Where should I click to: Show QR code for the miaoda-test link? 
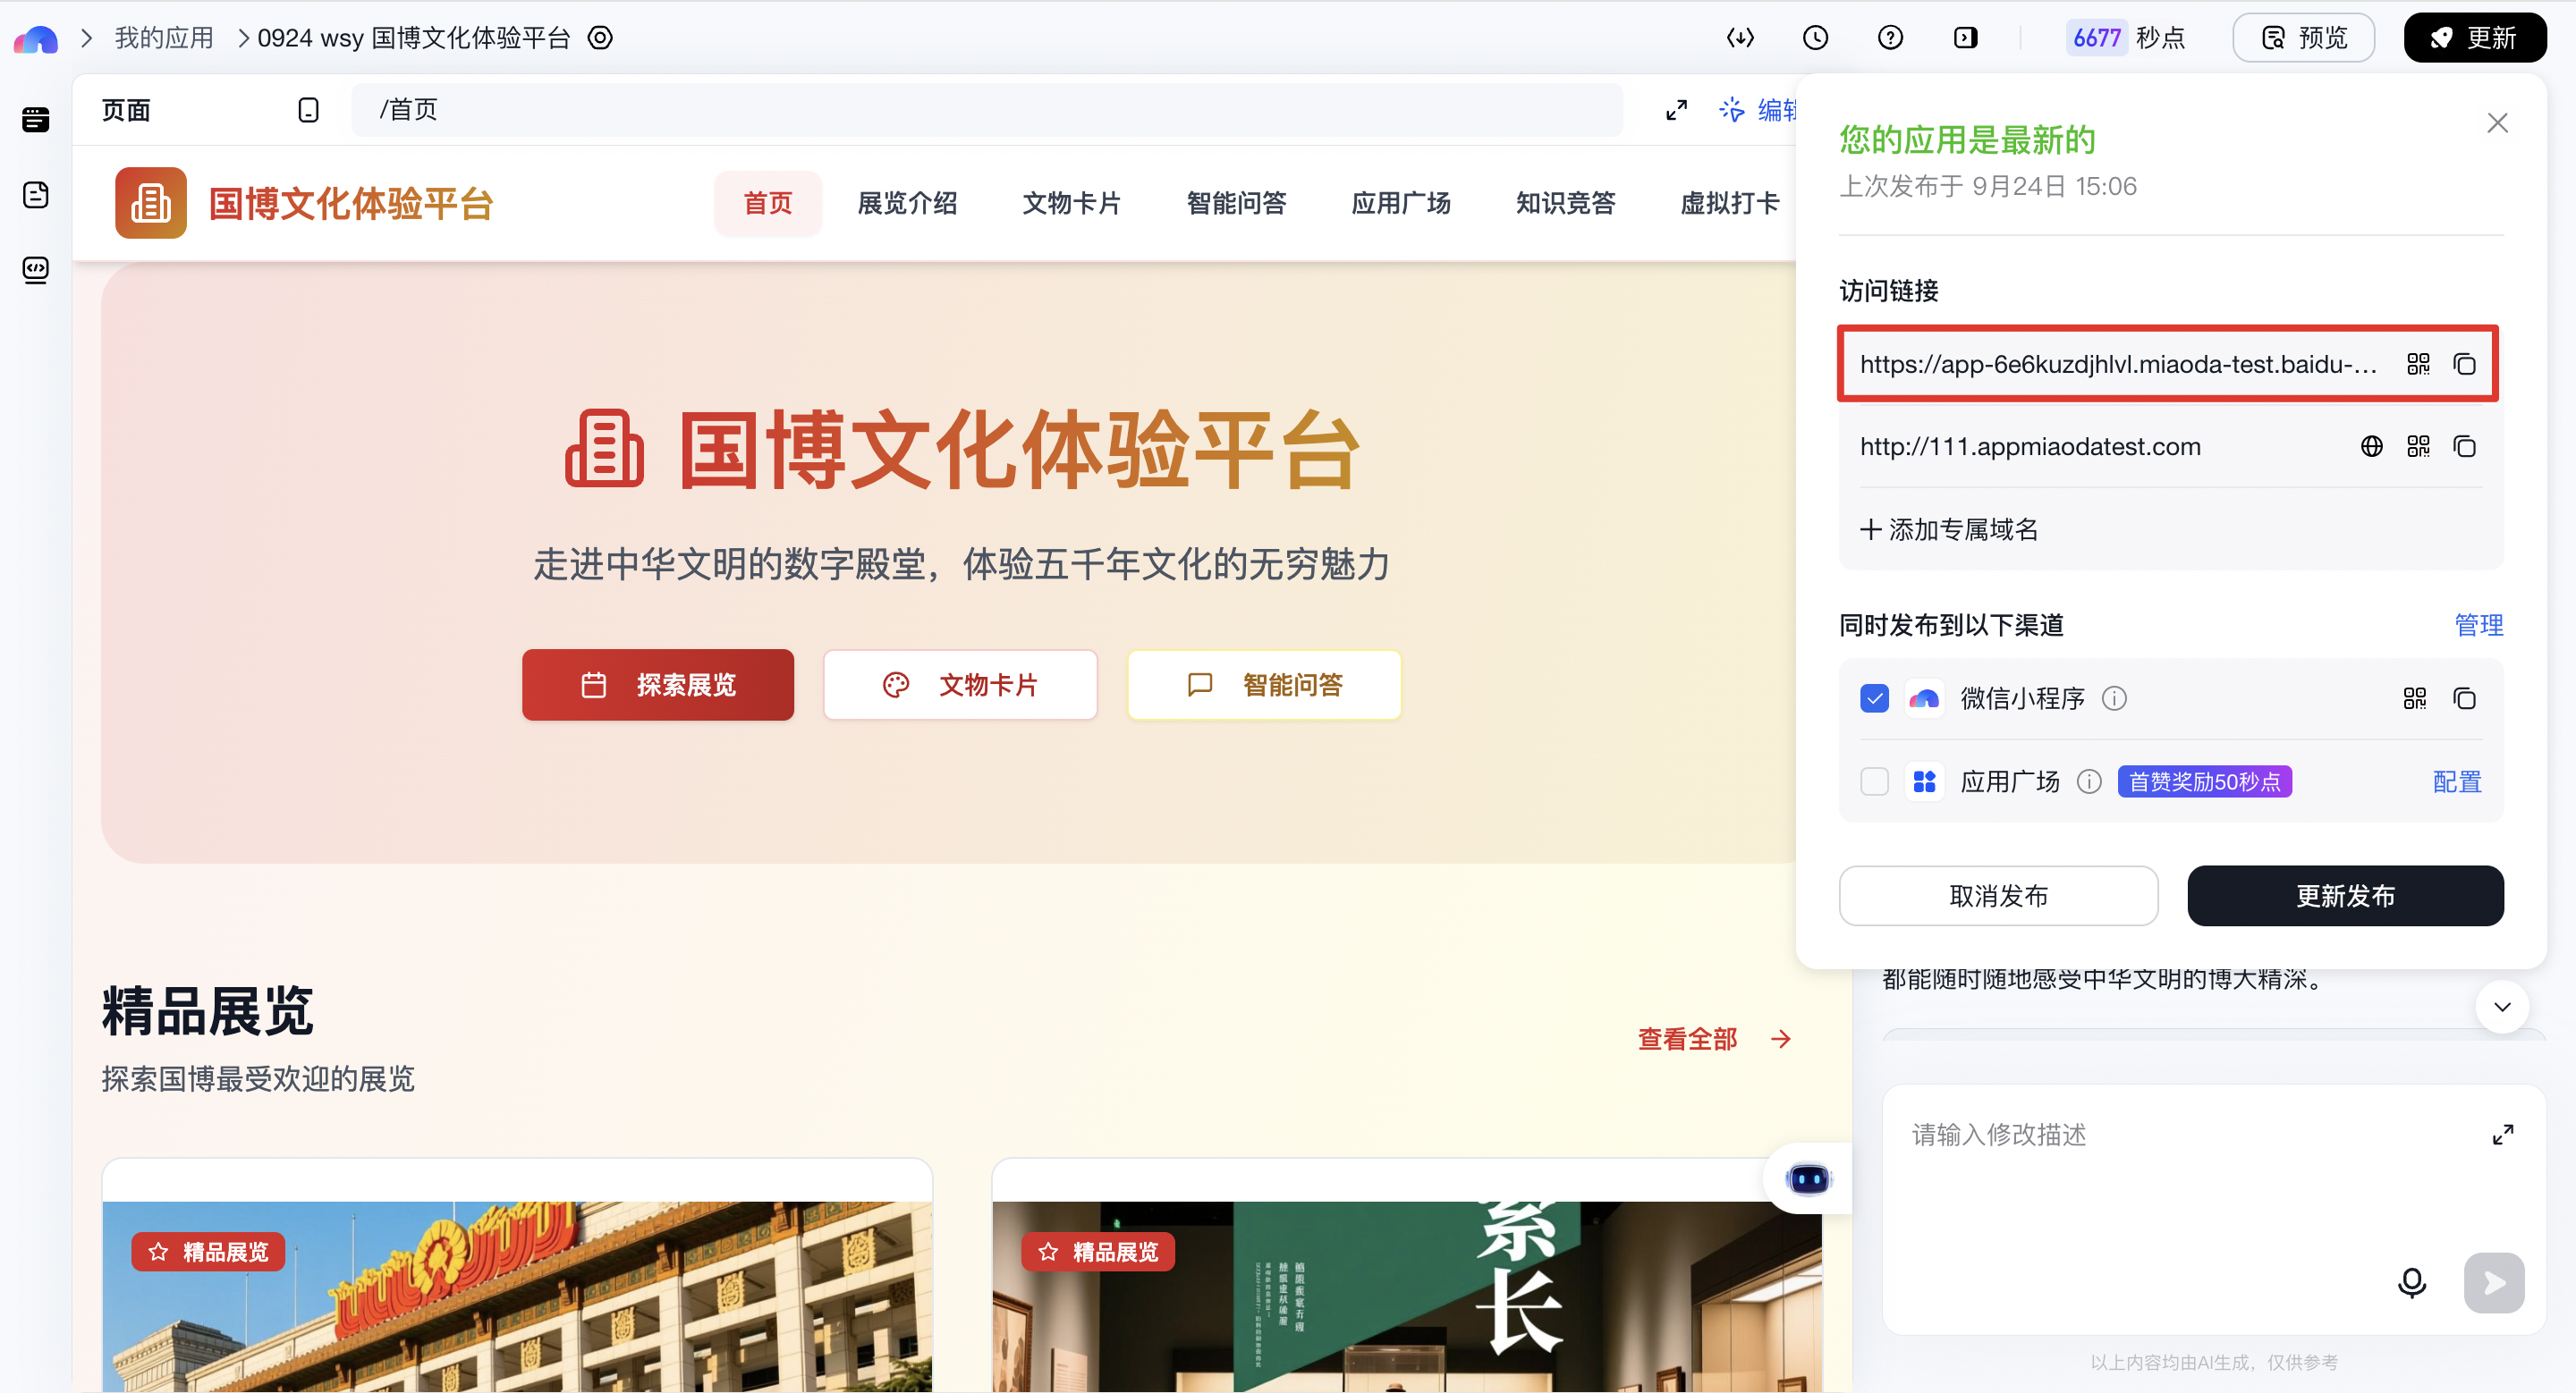click(x=2418, y=364)
